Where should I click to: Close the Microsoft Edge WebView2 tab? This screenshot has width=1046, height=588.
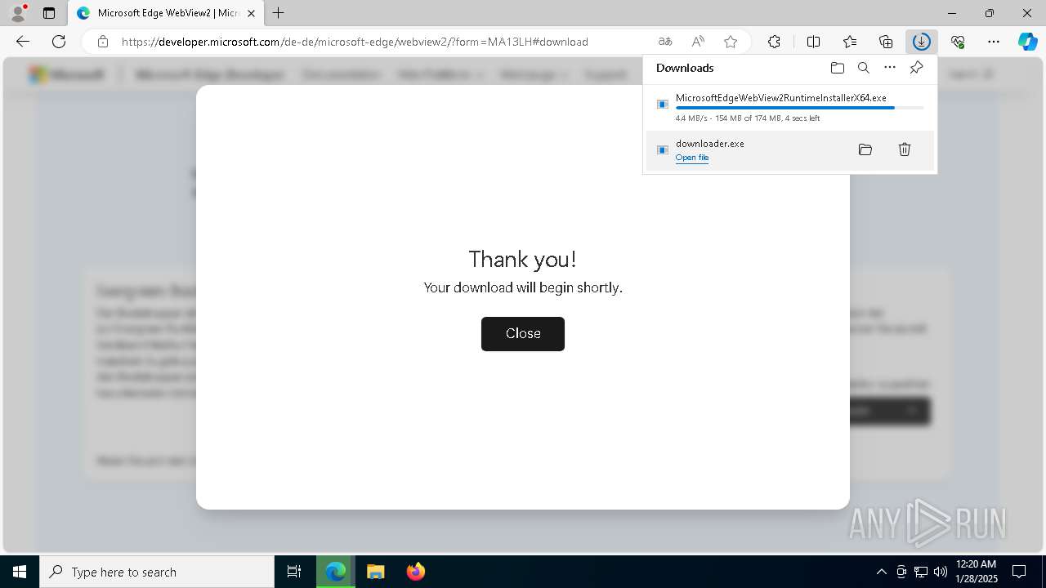(x=251, y=13)
